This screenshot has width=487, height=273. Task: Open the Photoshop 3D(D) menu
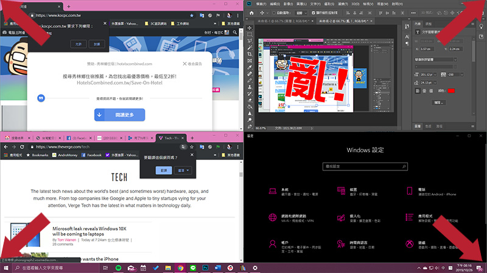pyautogui.click(x=355, y=4)
